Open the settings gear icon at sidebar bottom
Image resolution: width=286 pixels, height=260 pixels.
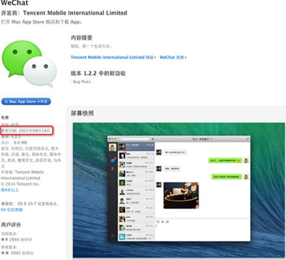[112, 235]
